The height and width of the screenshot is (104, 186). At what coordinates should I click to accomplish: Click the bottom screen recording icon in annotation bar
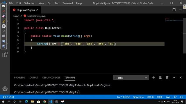point(4,46)
